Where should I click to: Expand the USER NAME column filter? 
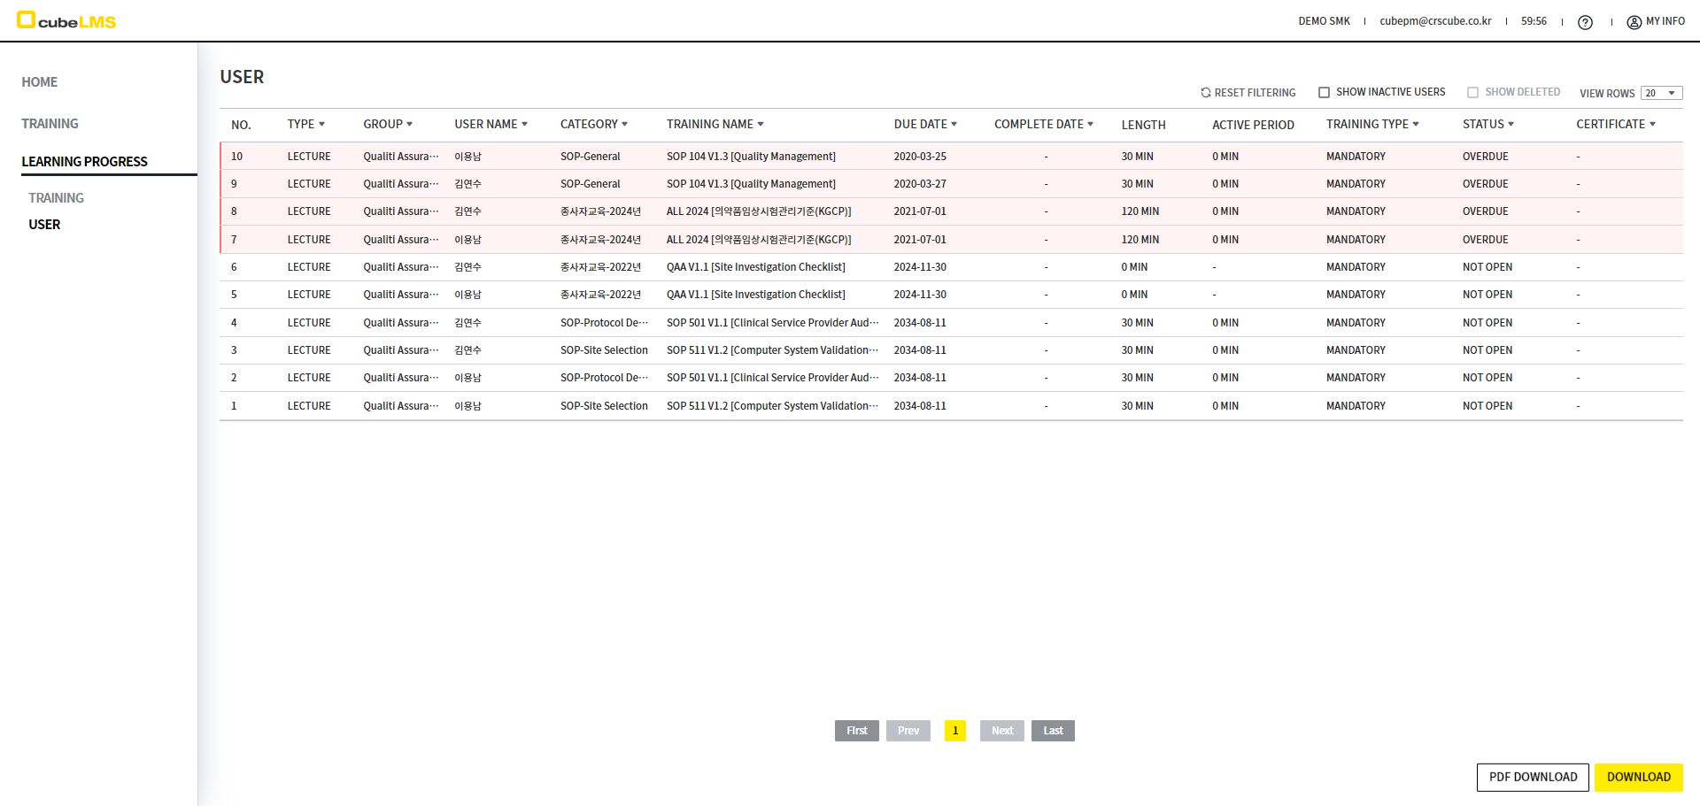click(x=524, y=125)
